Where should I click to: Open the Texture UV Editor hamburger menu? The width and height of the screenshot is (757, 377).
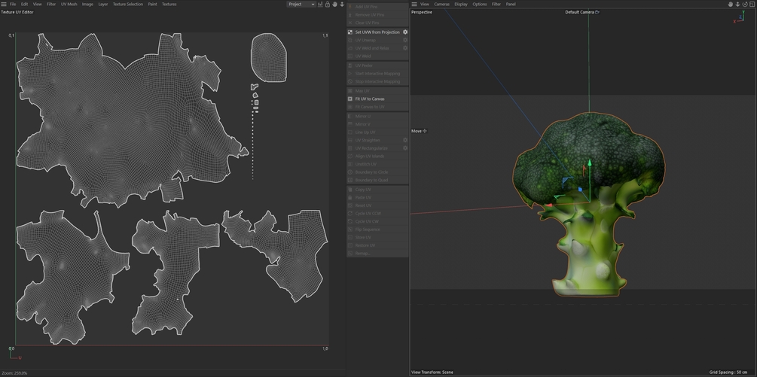(3, 4)
